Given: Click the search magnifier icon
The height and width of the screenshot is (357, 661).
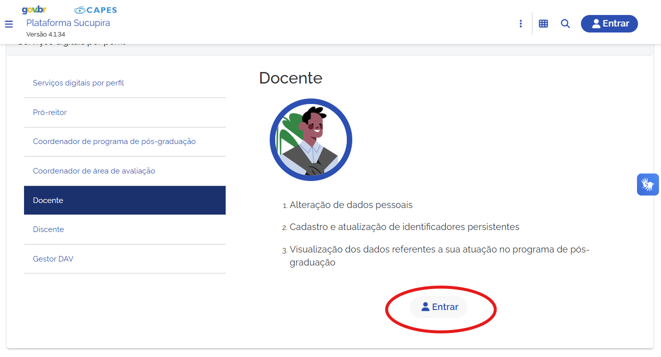Looking at the screenshot, I should [565, 23].
